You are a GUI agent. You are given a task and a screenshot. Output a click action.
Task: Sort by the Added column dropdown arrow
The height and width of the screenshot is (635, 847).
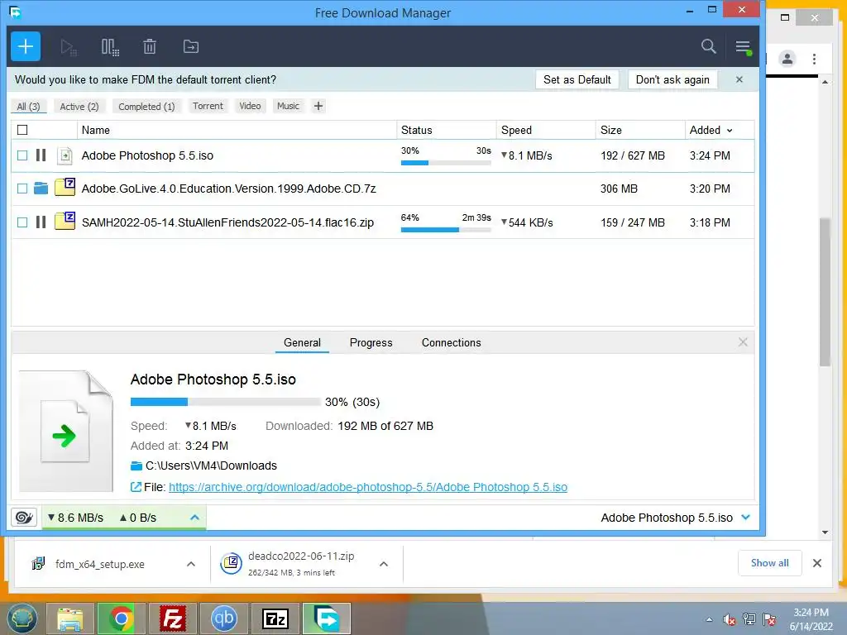(x=730, y=131)
